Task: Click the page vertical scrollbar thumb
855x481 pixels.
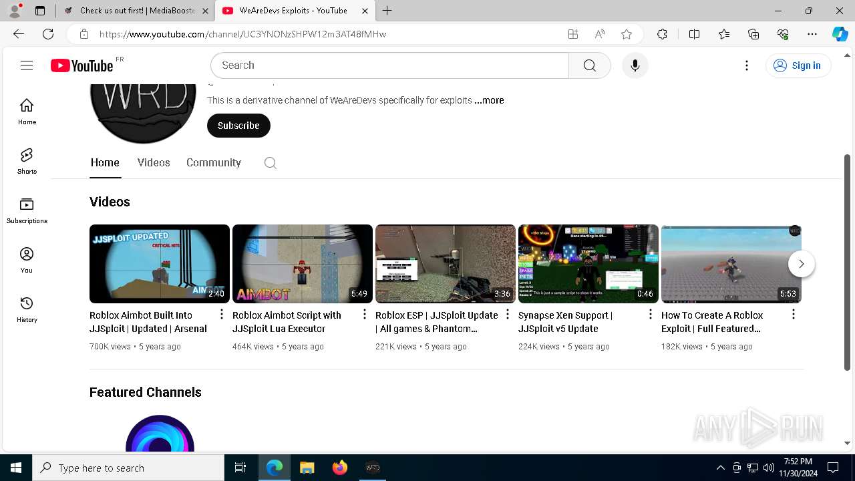Action: pyautogui.click(x=847, y=262)
